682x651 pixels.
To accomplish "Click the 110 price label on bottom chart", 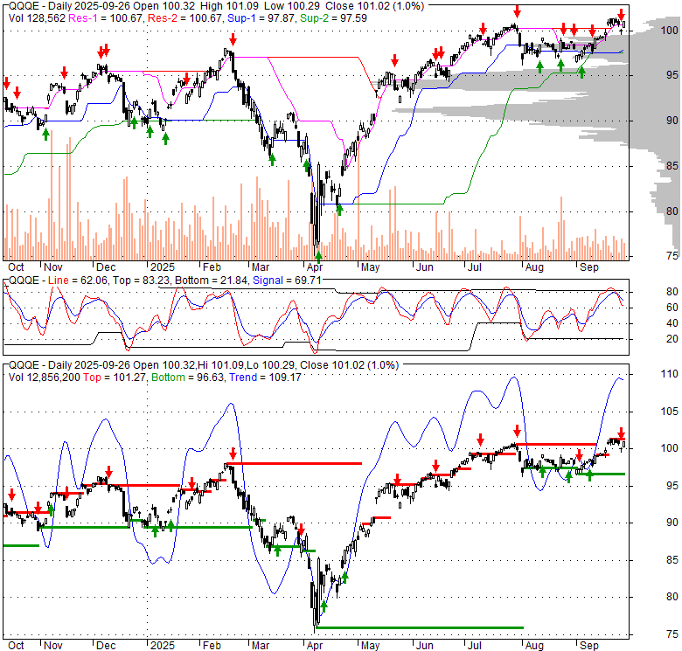I will (x=670, y=374).
